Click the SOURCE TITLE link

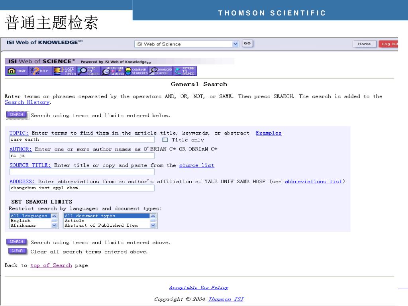[30, 165]
